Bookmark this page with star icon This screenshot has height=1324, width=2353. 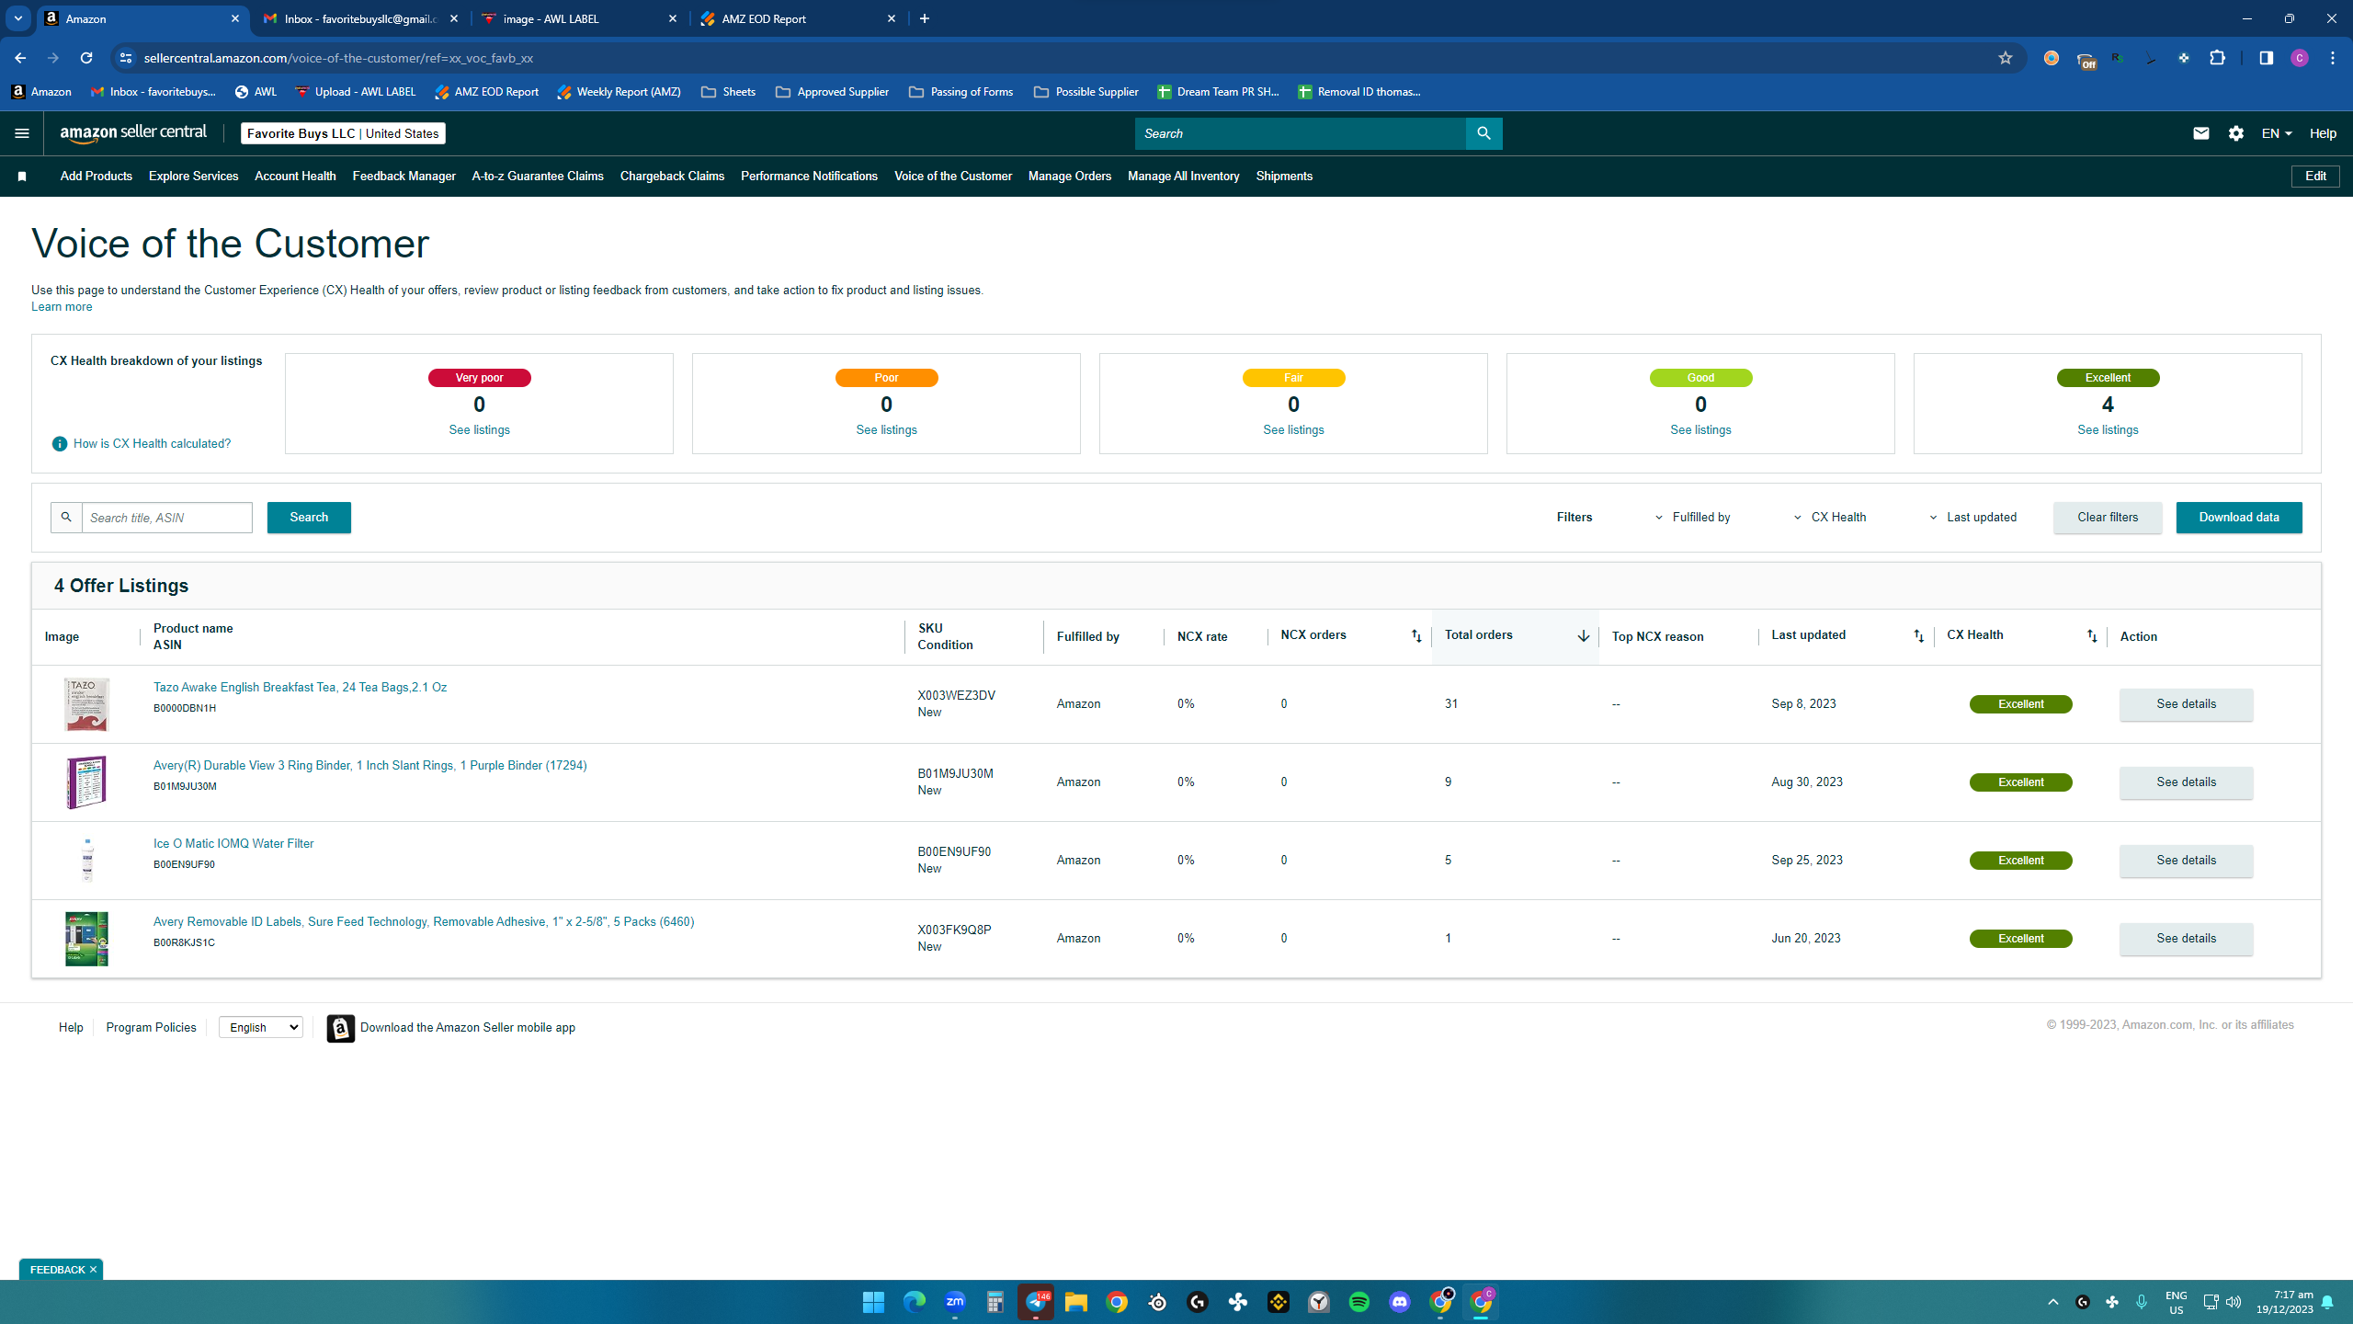pos(2006,58)
